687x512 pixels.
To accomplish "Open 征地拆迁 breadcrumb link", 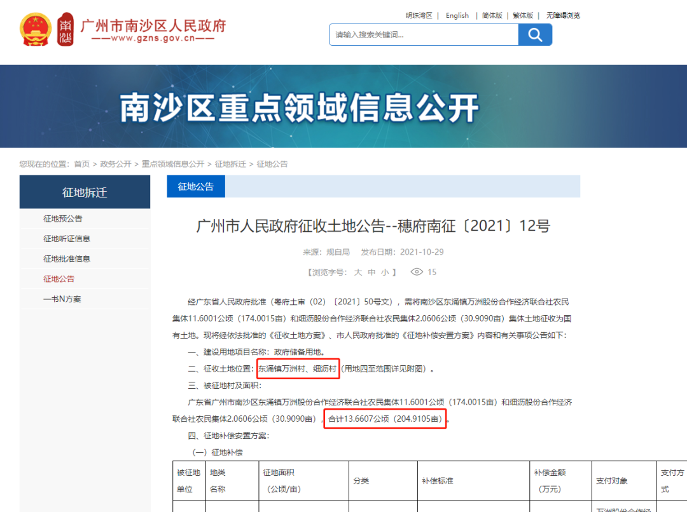I will click(x=230, y=164).
